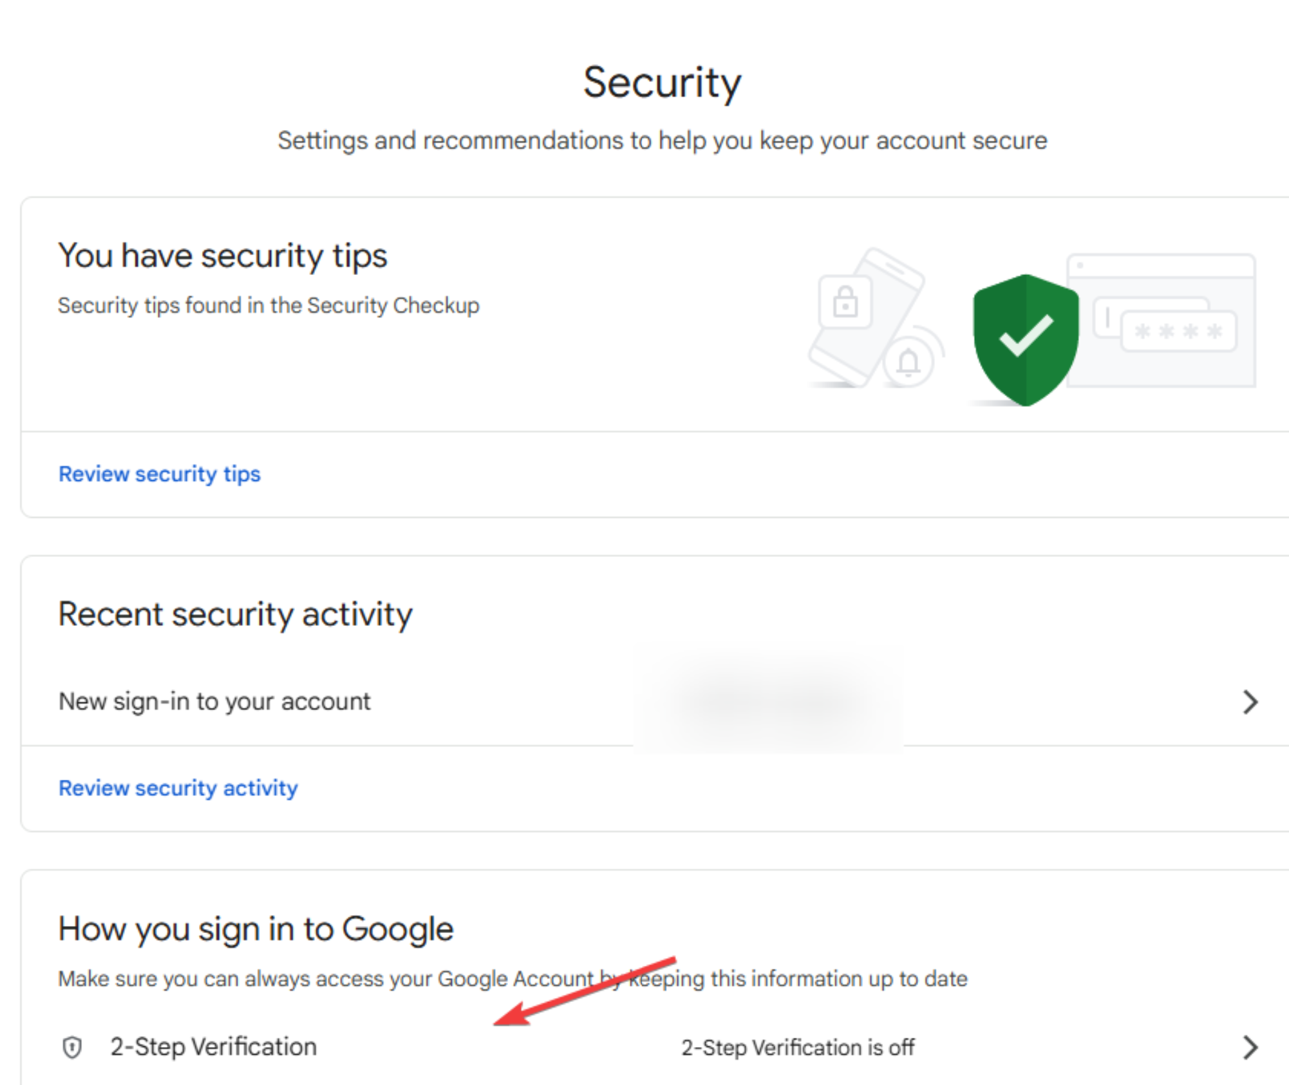Click the small shield icon beside 2-Step Verification
This screenshot has height=1085, width=1289.
point(72,1048)
